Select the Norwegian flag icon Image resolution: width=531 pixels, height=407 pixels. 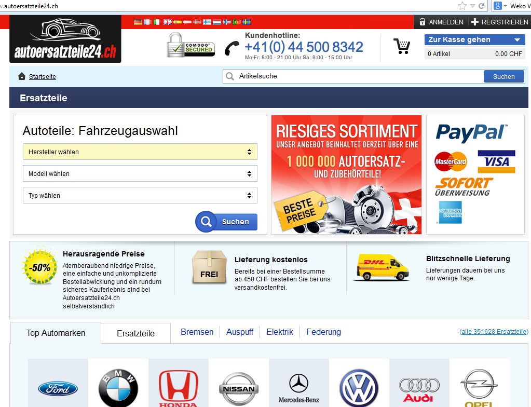coord(227,22)
